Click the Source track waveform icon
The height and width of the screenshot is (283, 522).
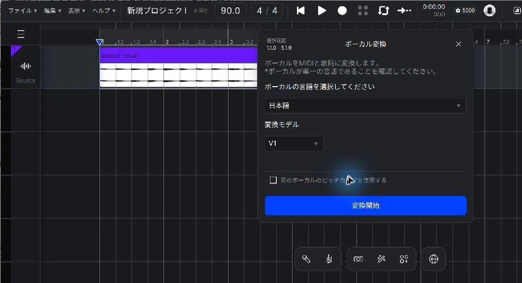coord(25,66)
